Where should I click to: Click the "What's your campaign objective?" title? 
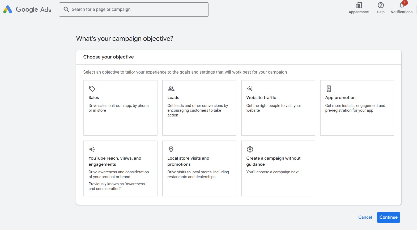(x=125, y=39)
